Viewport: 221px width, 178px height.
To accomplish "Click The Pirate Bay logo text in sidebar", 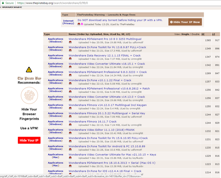I will tap(29, 78).
